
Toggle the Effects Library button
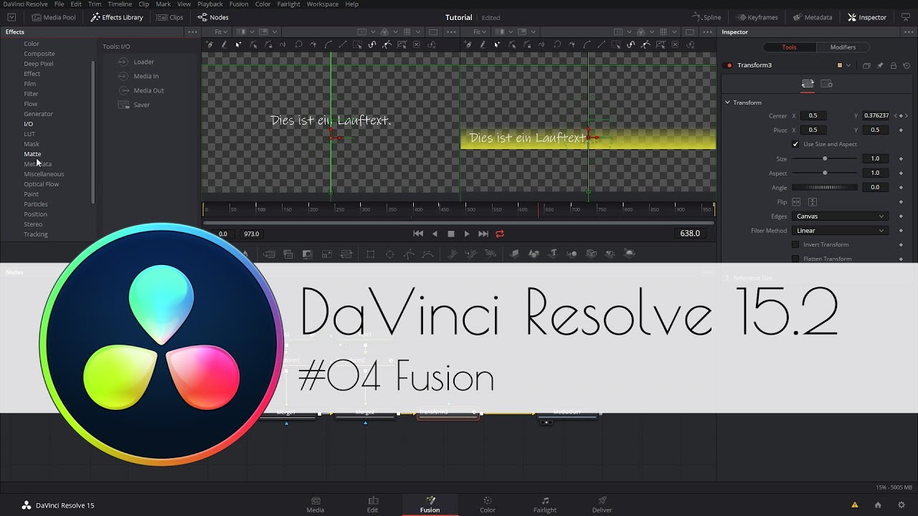tap(117, 17)
